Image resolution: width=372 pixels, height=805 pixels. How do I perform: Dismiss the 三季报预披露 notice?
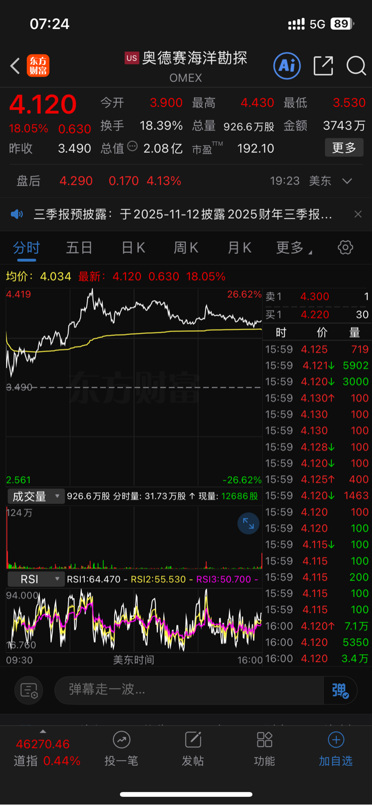pos(358,214)
